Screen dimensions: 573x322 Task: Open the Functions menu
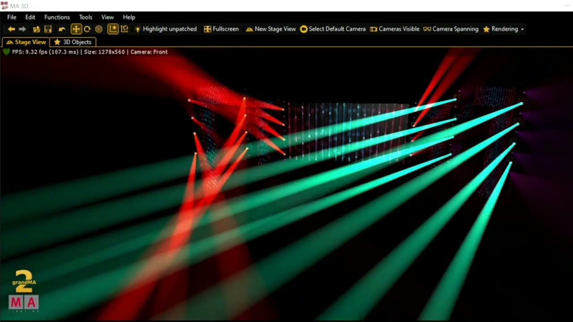click(57, 17)
